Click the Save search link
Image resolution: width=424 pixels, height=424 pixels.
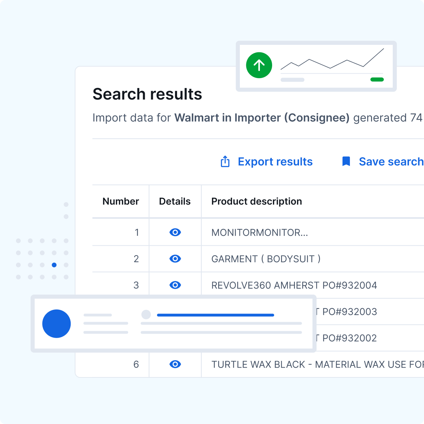point(391,162)
